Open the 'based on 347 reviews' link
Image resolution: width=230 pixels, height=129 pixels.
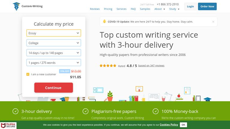click(151, 66)
